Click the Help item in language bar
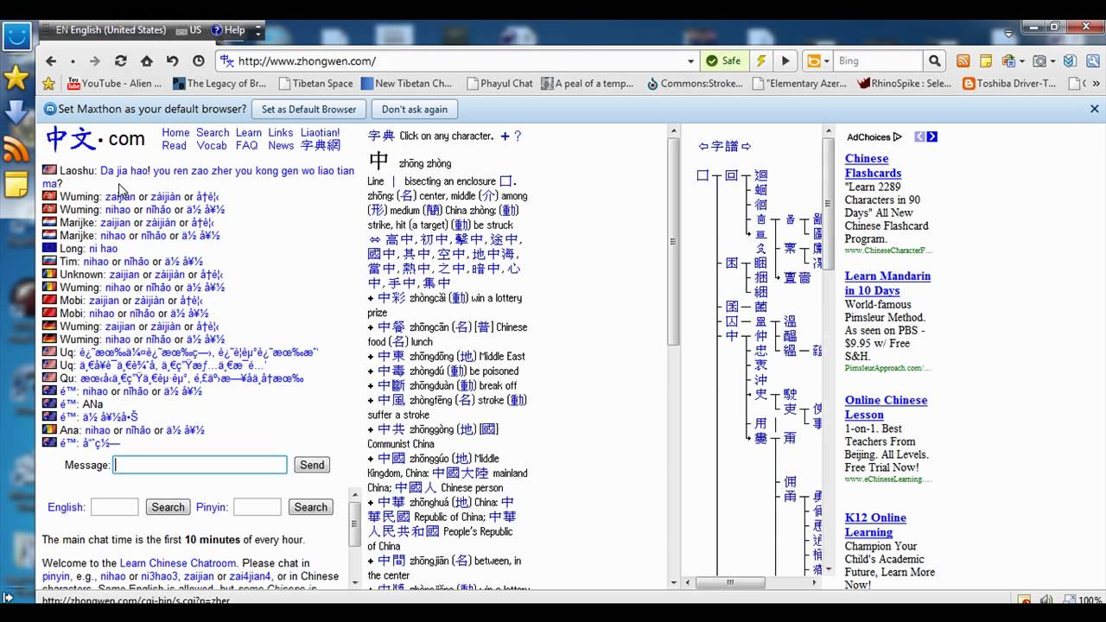 (x=228, y=30)
